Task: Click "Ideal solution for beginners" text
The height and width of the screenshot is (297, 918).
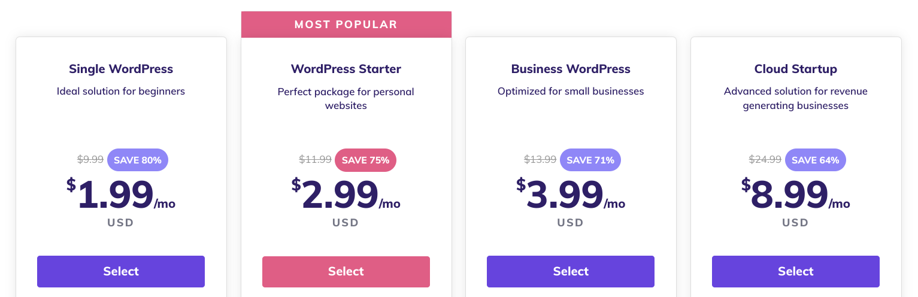Action: [x=121, y=92]
